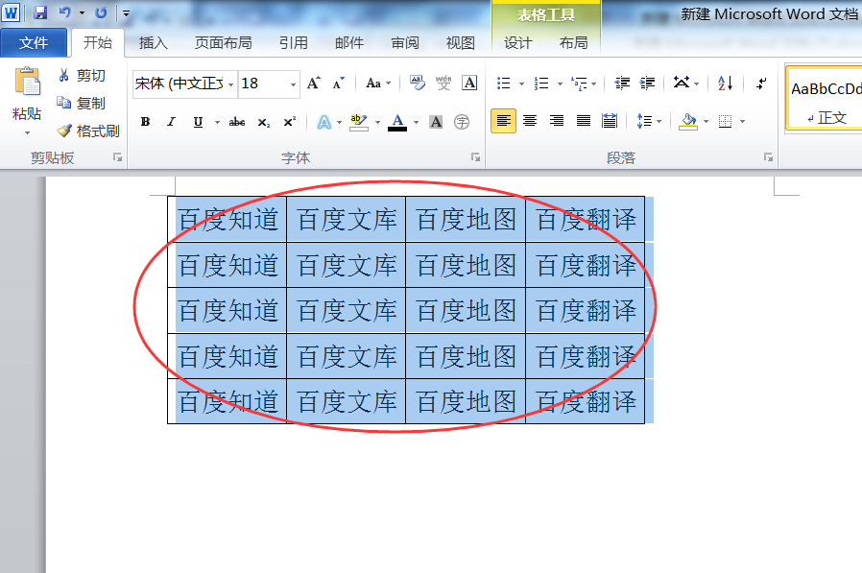Click the last row cell 百度地图
Viewport: 862px width, 573px height.
point(467,401)
